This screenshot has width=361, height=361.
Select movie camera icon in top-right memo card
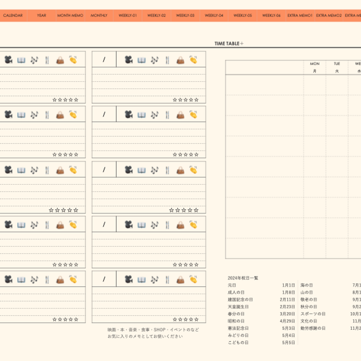click(x=129, y=60)
